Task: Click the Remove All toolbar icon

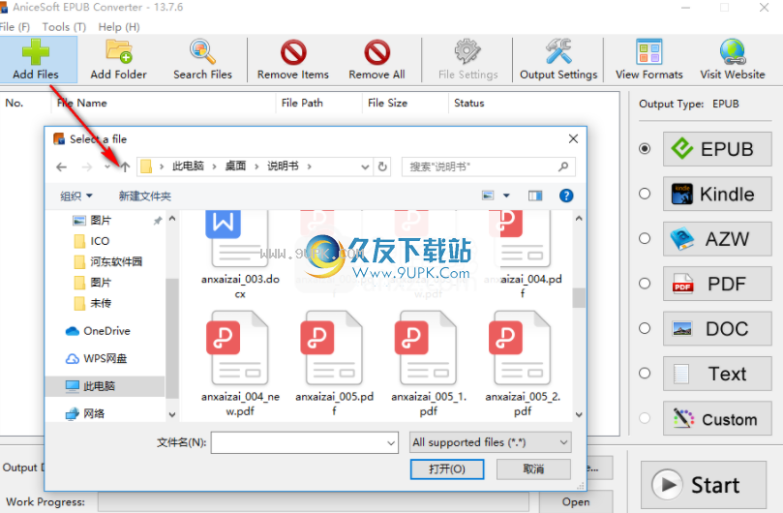Action: [376, 59]
